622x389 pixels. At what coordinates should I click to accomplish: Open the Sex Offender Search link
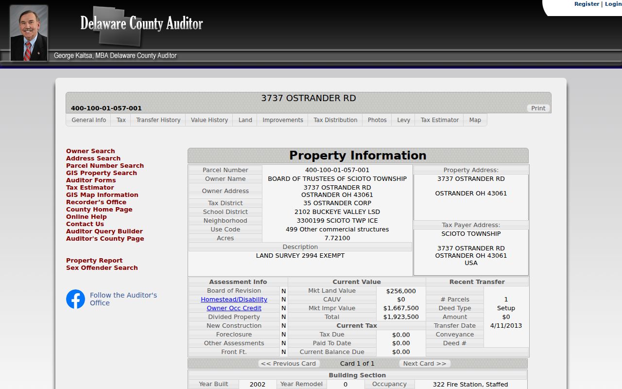(102, 268)
